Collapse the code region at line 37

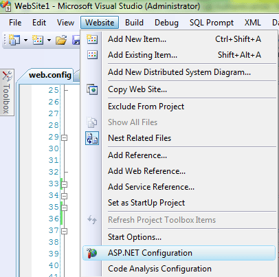coord(65,231)
